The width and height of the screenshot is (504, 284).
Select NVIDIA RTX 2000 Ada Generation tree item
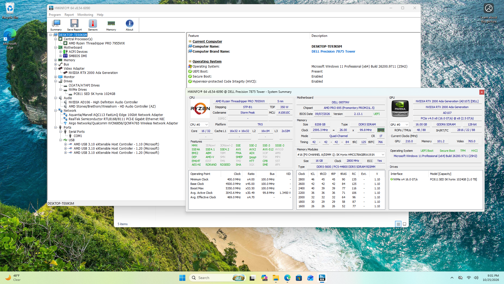point(93,73)
